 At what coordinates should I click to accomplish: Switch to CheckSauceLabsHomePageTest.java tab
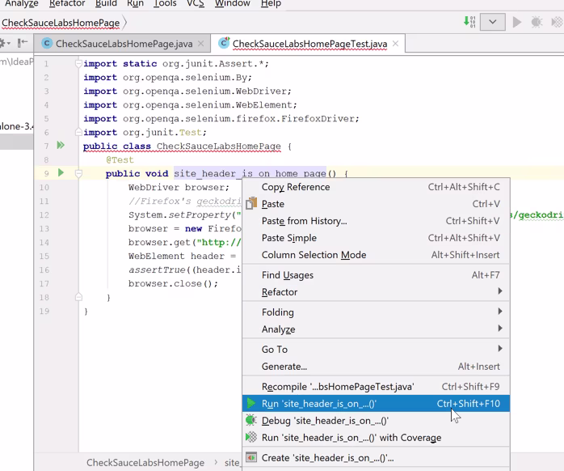(309, 44)
